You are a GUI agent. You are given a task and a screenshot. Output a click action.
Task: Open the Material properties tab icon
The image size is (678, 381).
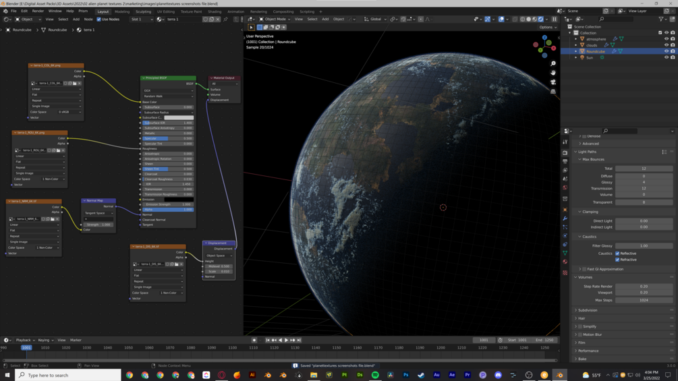(565, 262)
